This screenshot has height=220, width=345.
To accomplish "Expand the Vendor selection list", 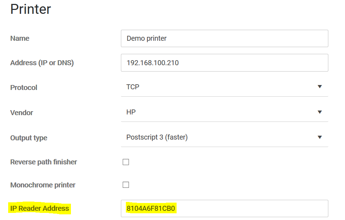I will click(x=224, y=112).
